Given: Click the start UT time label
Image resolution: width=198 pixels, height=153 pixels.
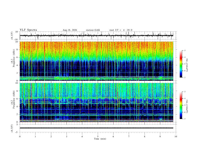Looking at the screenshot, I should (121, 30).
